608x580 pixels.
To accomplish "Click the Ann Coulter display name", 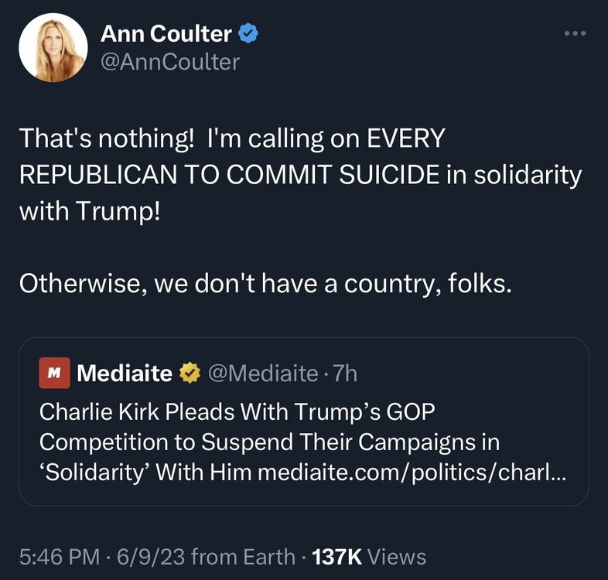I will (166, 33).
